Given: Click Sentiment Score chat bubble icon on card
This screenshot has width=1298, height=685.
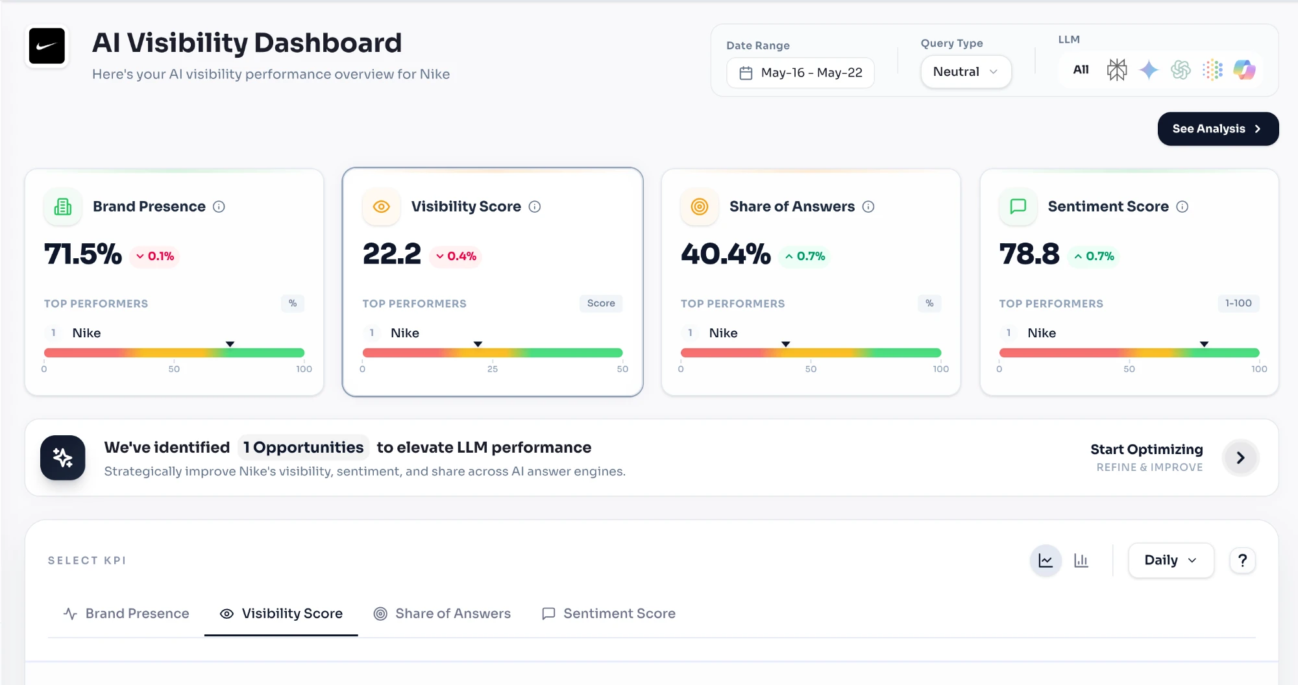Looking at the screenshot, I should (x=1018, y=207).
